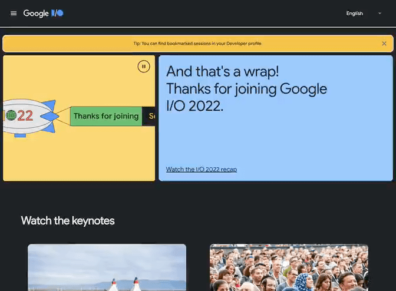The width and height of the screenshot is (396, 291).
Task: Dismiss the yellow tip banner
Action: click(x=384, y=44)
